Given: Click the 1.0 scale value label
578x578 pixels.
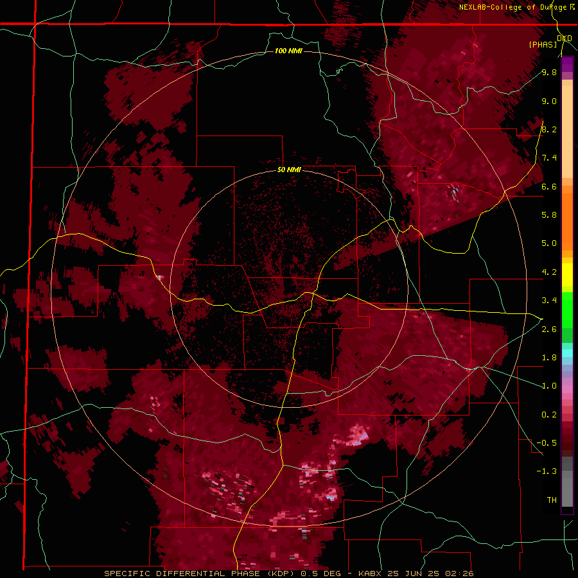Looking at the screenshot, I should click(x=549, y=386).
